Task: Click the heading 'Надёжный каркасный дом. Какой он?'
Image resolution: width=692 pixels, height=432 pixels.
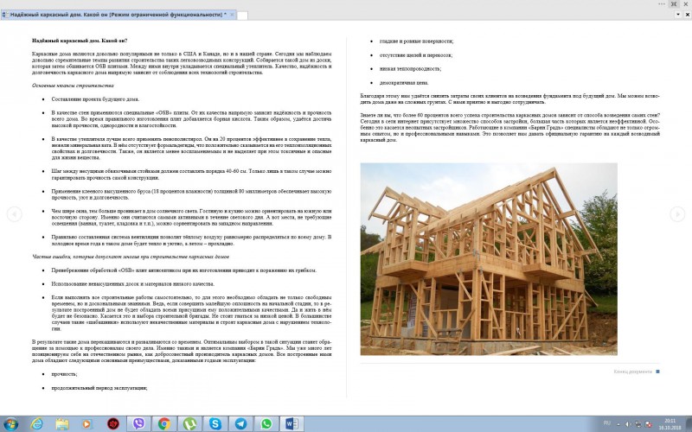Action: [x=80, y=41]
